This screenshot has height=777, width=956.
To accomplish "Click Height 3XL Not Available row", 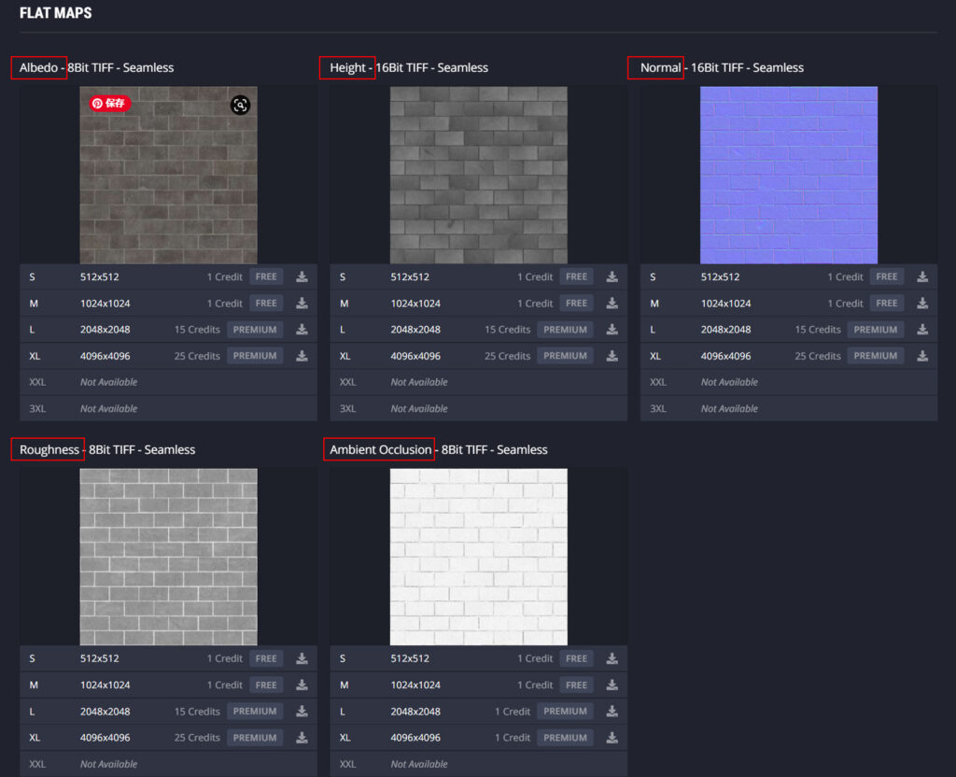I will (x=479, y=409).
